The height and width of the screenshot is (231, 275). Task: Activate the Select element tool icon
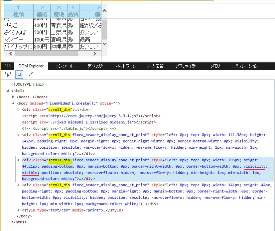click(8, 74)
